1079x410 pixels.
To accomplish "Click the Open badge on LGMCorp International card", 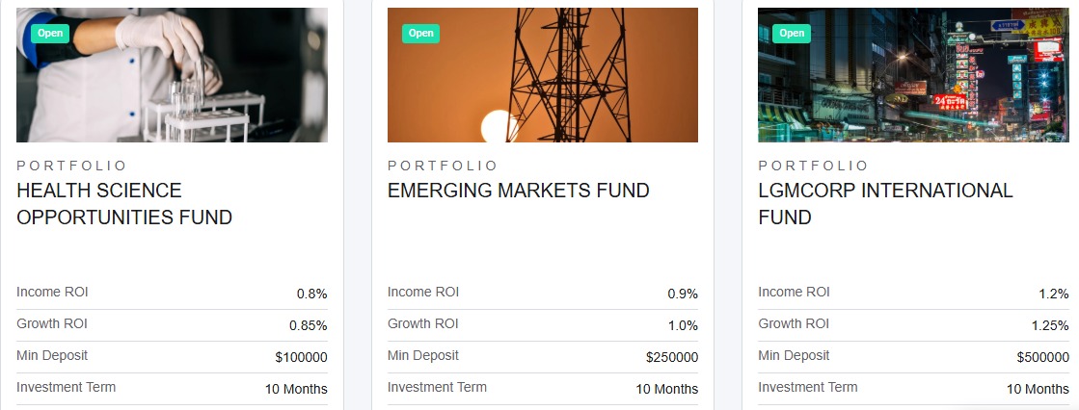I will [792, 34].
